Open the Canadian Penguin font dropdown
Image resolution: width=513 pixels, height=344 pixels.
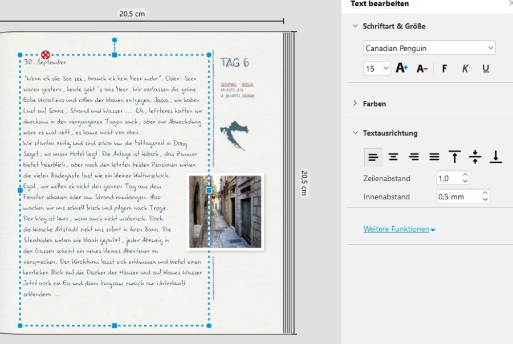(x=429, y=48)
